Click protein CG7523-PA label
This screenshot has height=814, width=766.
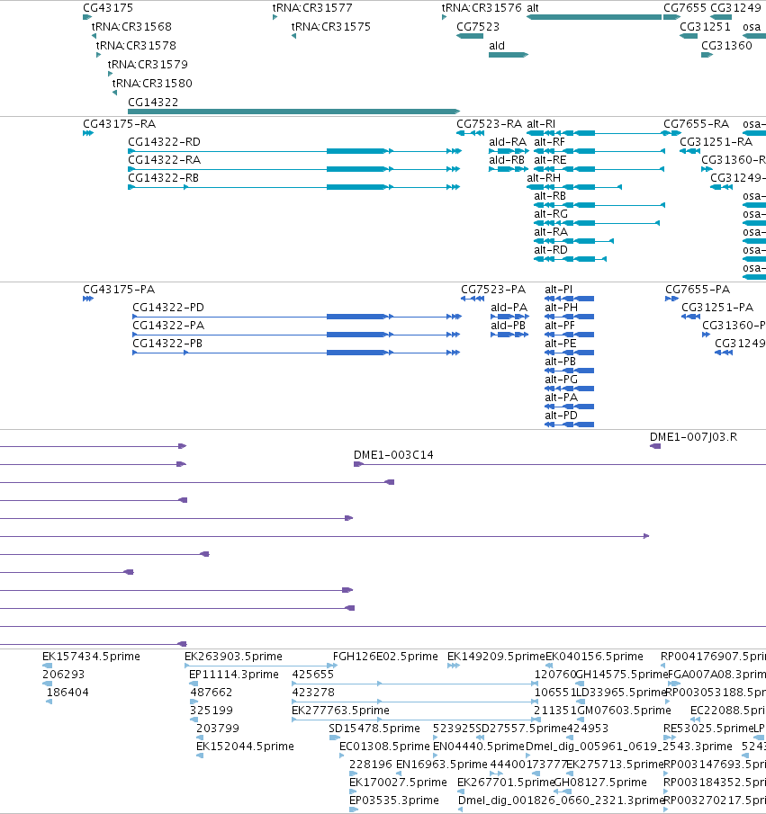[x=493, y=290]
